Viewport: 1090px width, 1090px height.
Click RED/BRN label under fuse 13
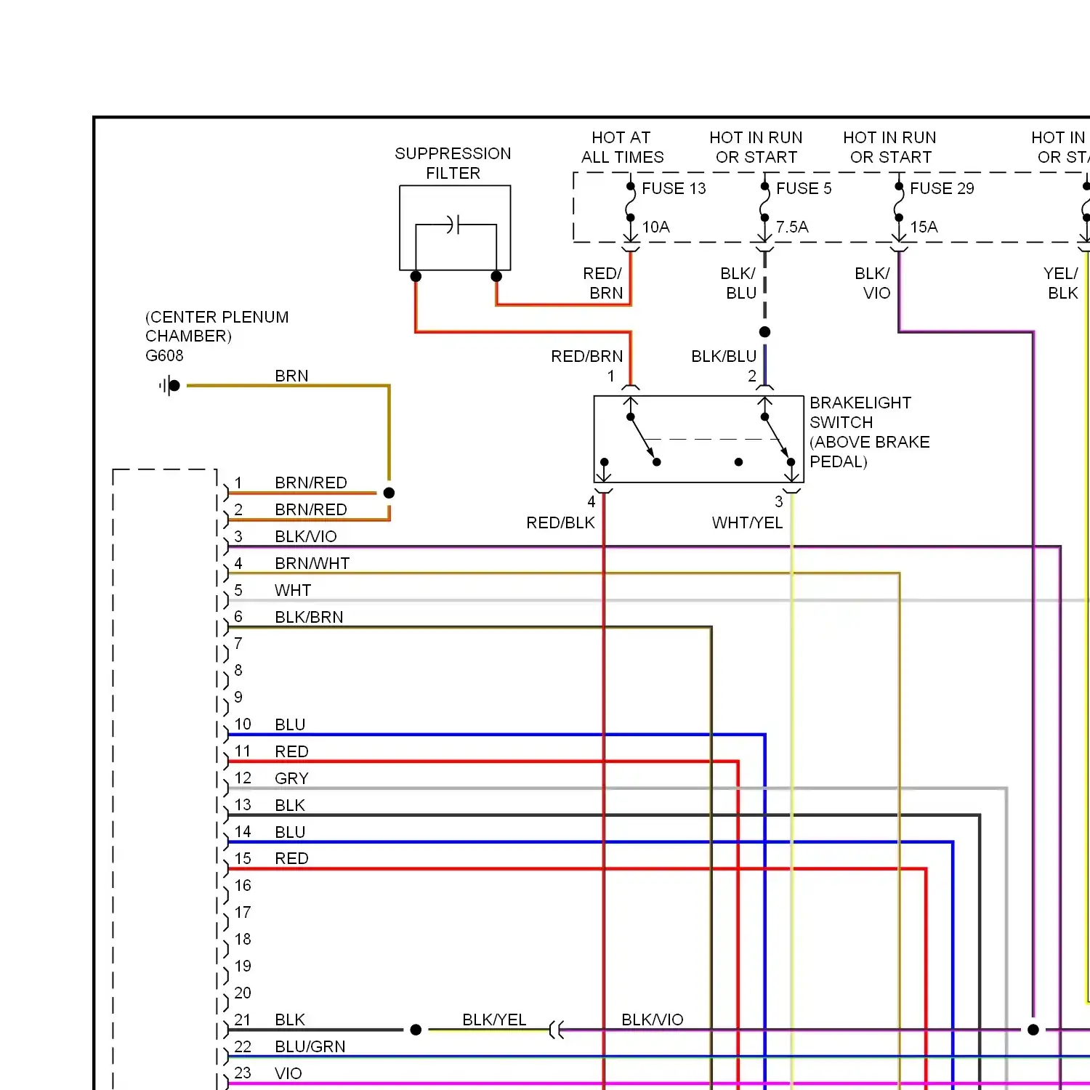point(603,283)
